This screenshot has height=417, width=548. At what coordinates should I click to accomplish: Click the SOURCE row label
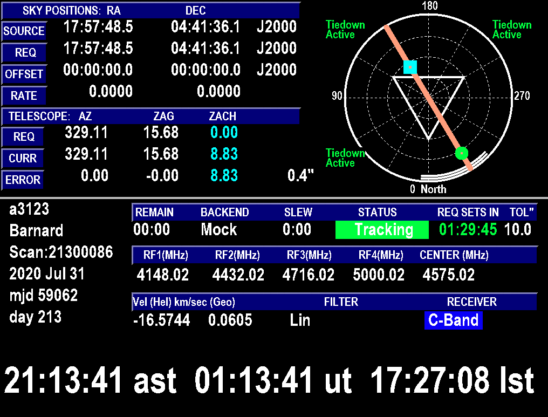pyautogui.click(x=24, y=31)
